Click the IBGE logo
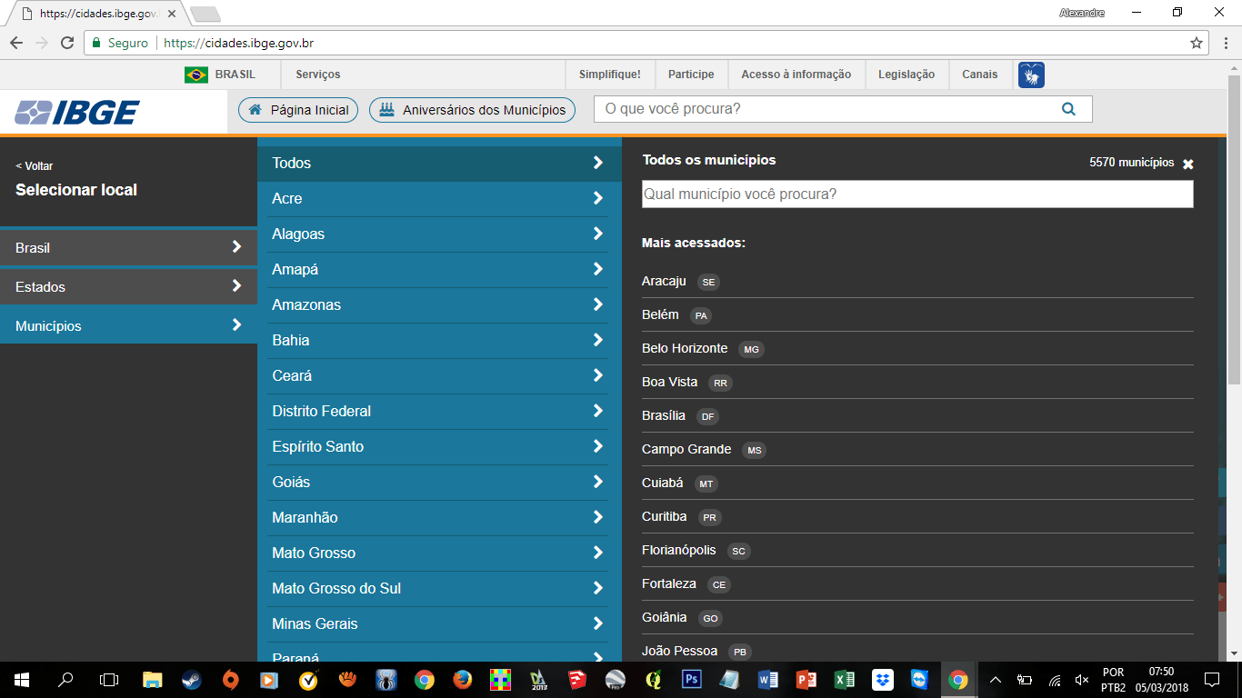Screen dimensions: 1242x698 pyautogui.click(x=77, y=112)
